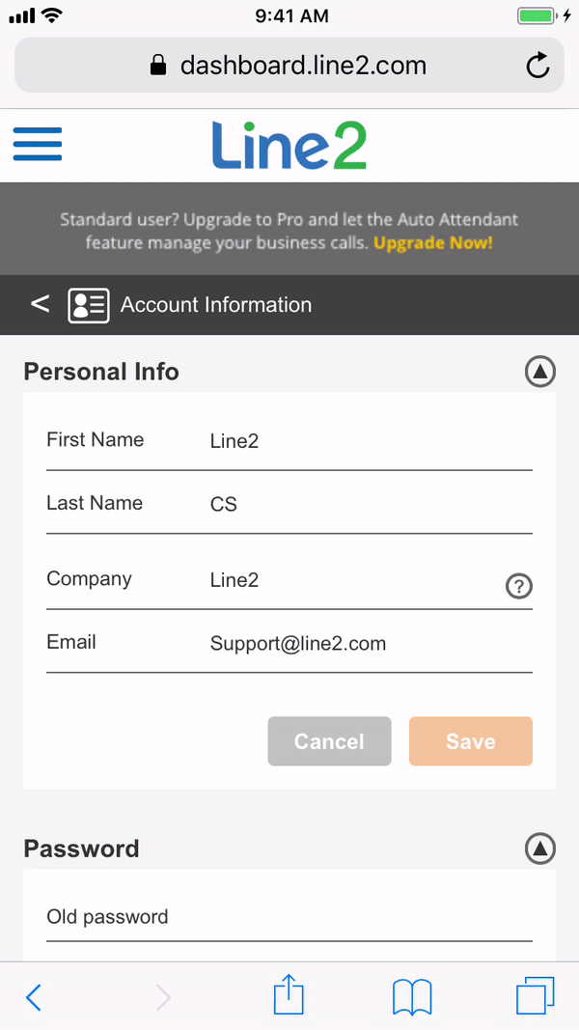Screen dimensions: 579x1030
Task: Edit the Last Name field
Action: point(367,505)
